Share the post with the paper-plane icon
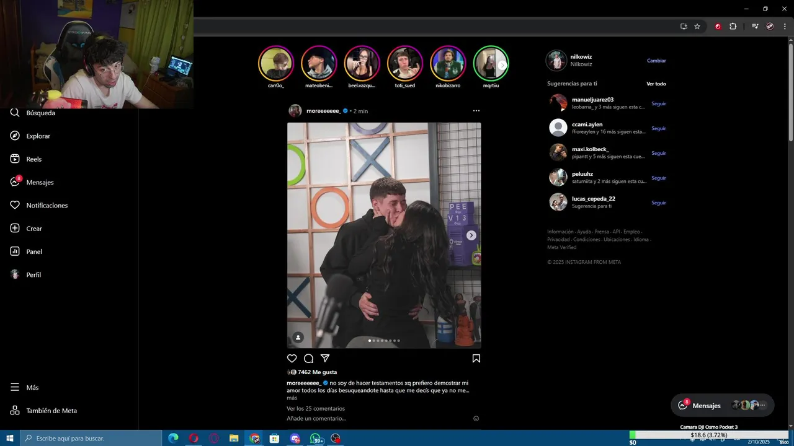Image resolution: width=794 pixels, height=446 pixels. [325, 359]
